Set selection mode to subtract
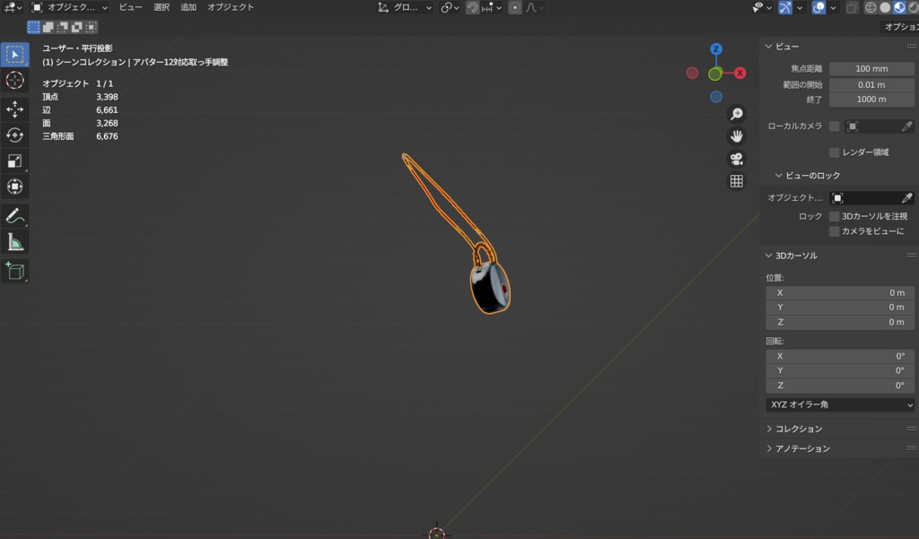The width and height of the screenshot is (919, 539). click(62, 27)
